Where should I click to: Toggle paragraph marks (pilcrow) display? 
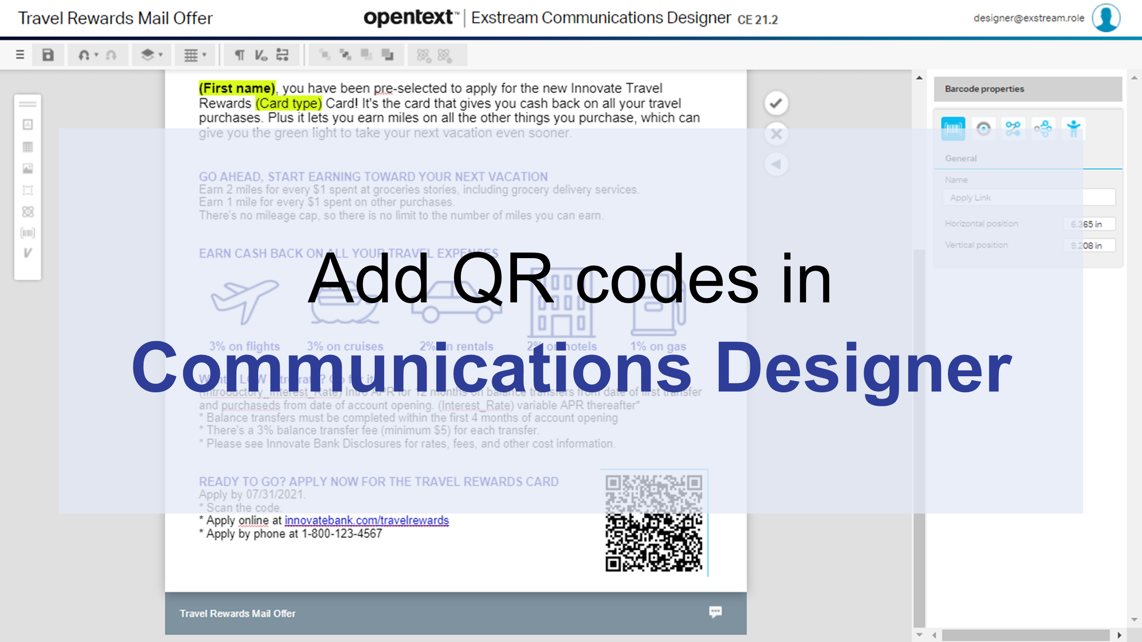click(x=240, y=55)
